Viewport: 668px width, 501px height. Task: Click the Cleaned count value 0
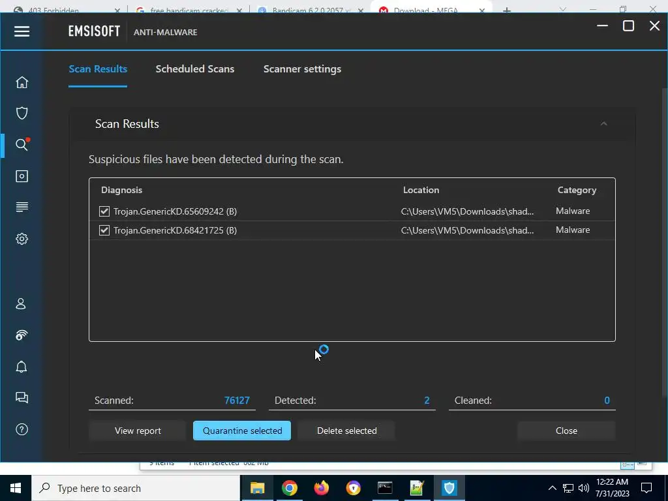tap(607, 401)
